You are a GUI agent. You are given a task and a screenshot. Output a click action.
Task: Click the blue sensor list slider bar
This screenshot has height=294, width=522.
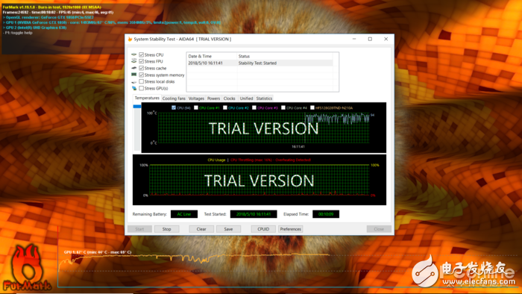tap(136, 107)
